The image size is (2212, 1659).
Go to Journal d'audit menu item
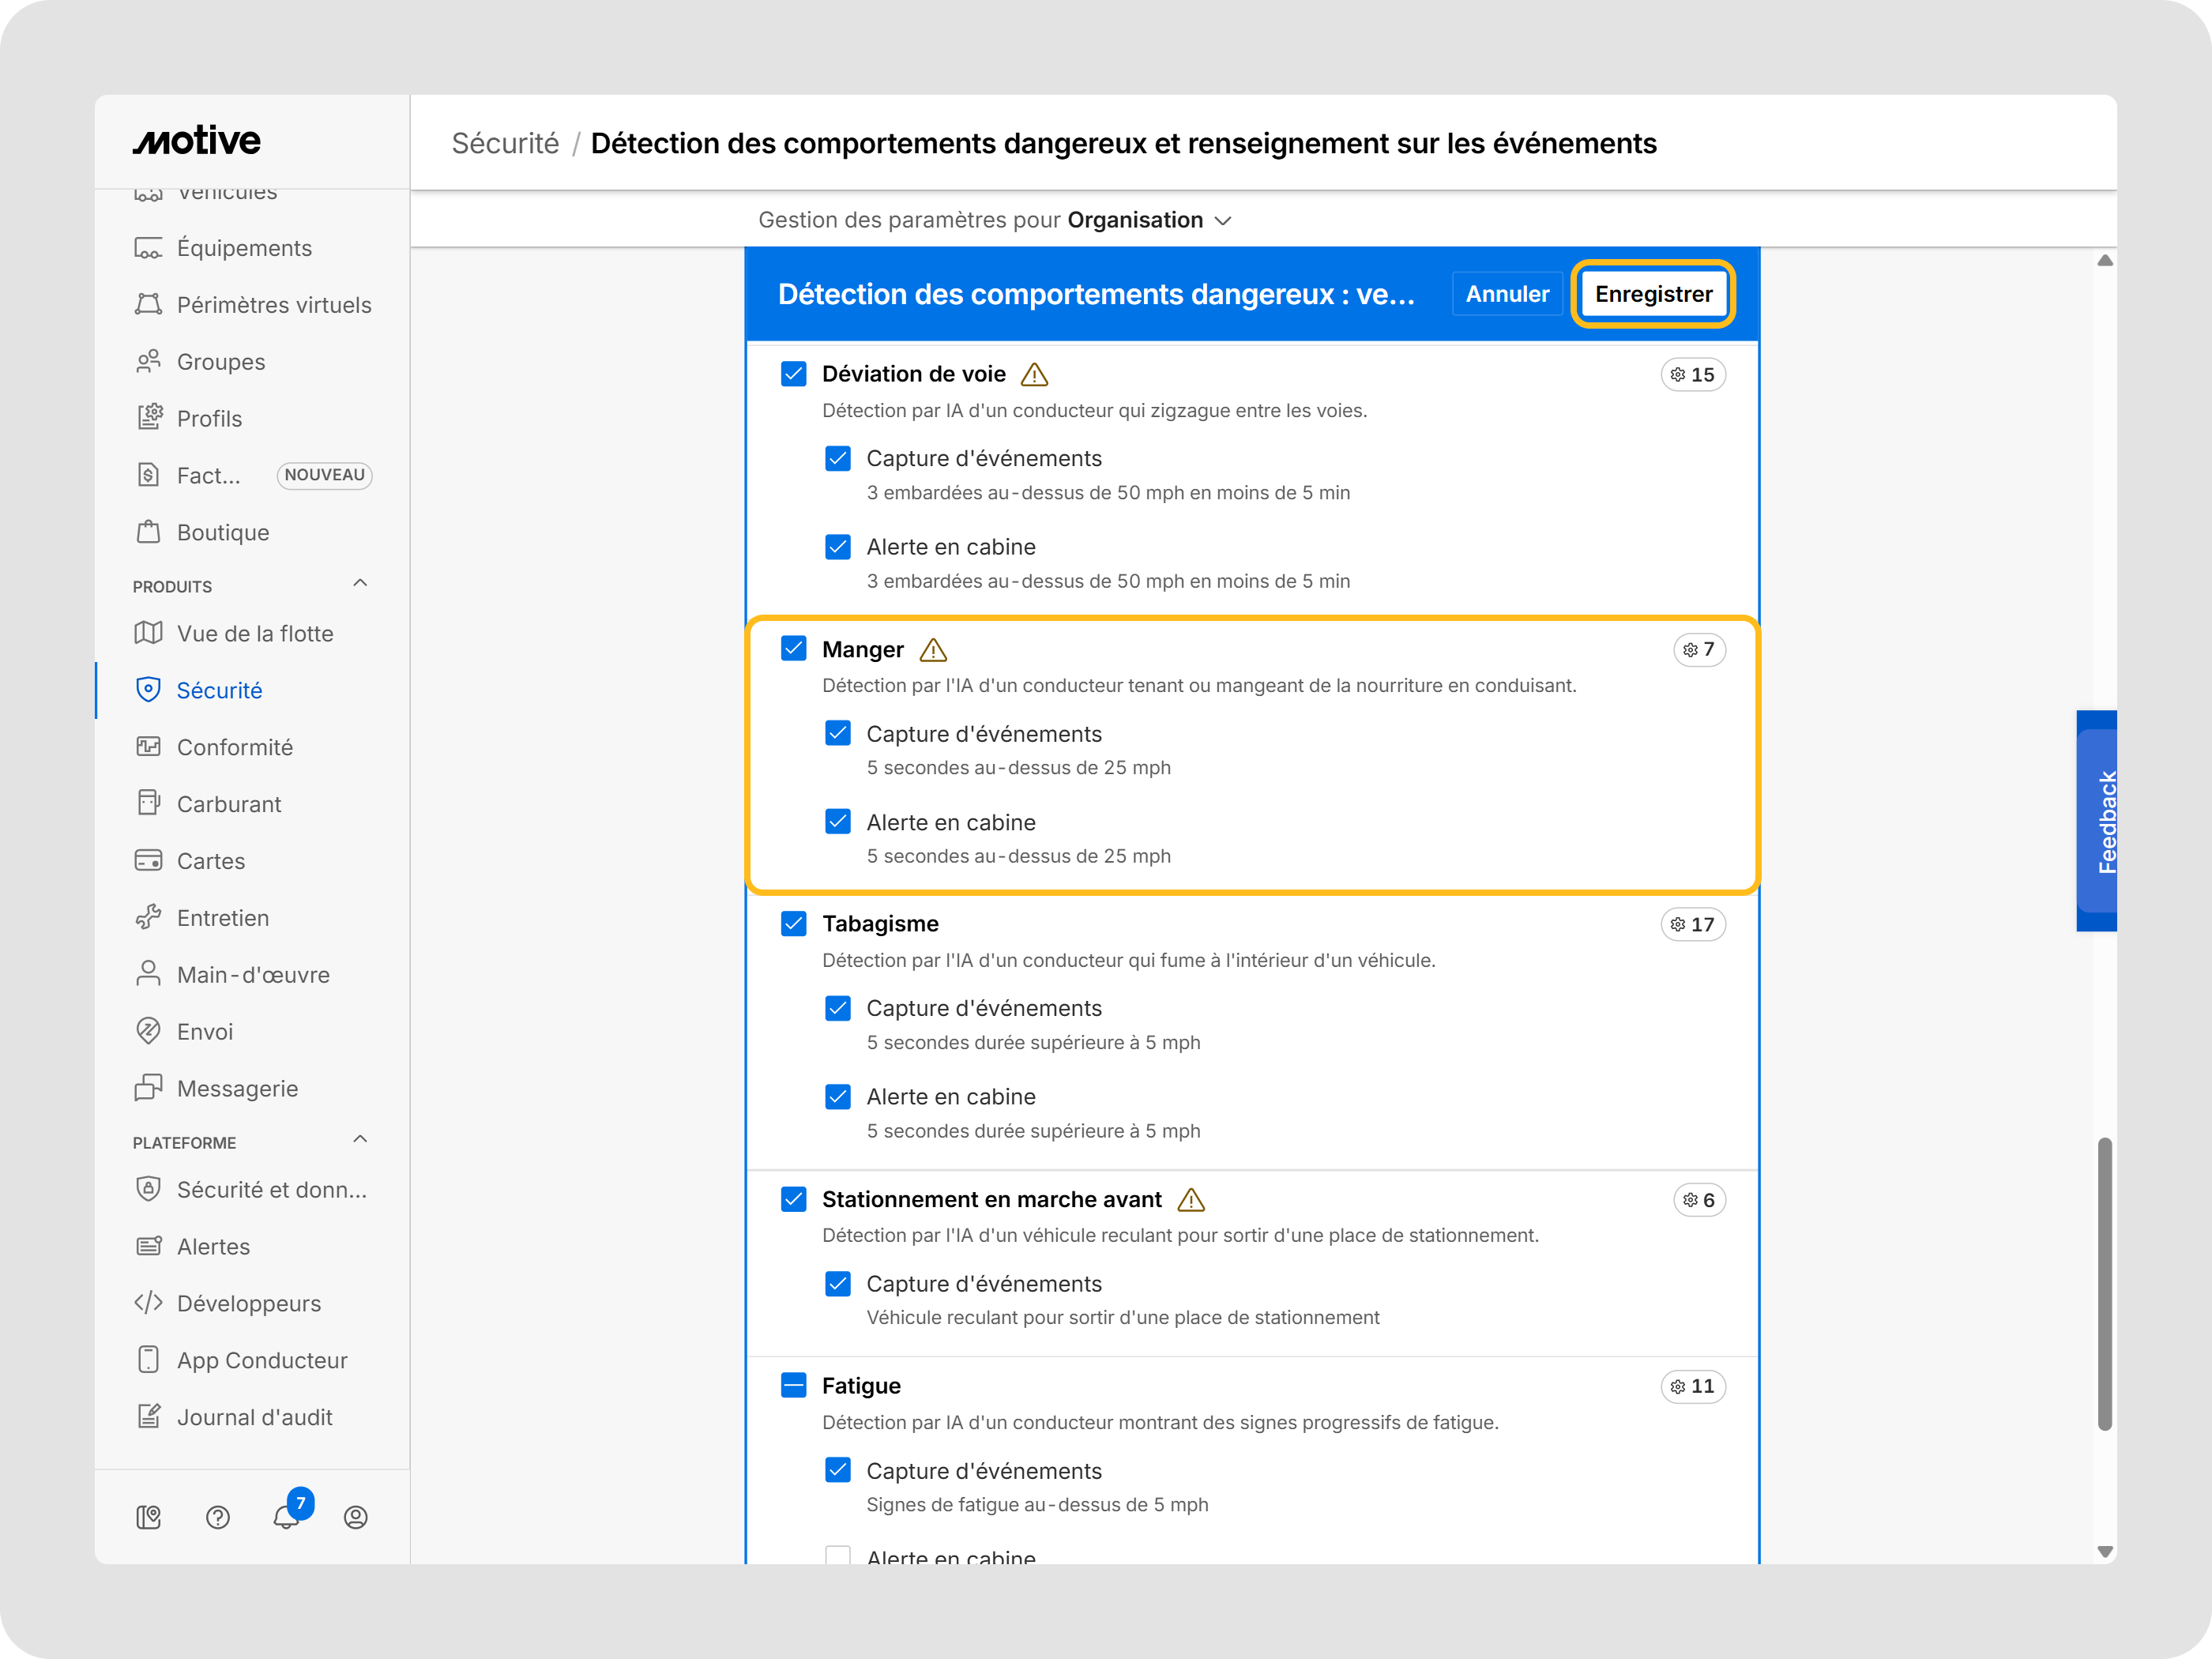[x=254, y=1417]
